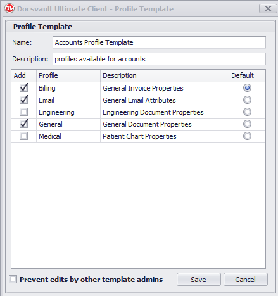The image size is (278, 296).
Task: Click the General Invoice Properties cell
Action: (165, 88)
